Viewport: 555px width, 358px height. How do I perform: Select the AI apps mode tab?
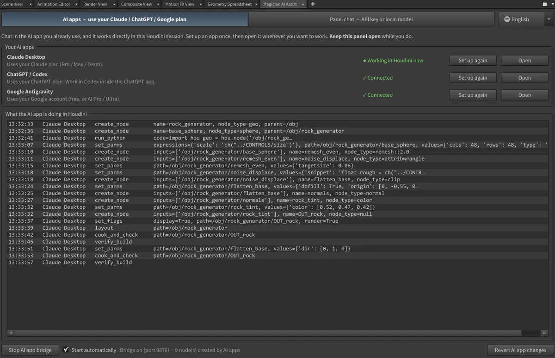pyautogui.click(x=125, y=19)
